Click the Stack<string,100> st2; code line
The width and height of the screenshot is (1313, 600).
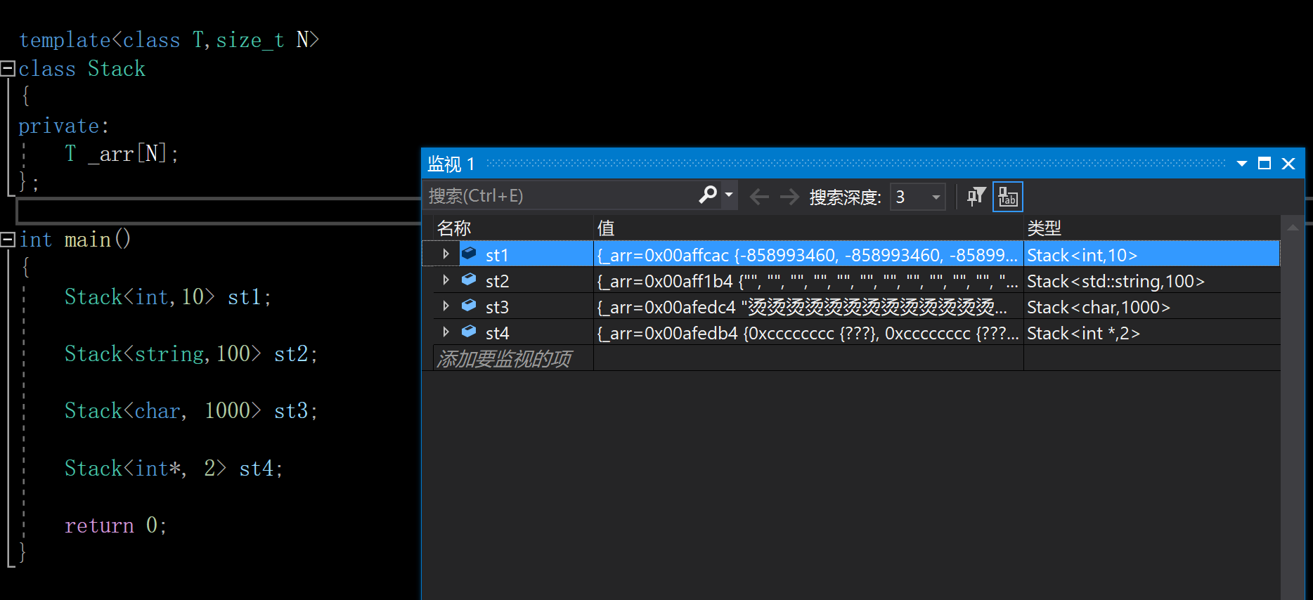pos(190,353)
